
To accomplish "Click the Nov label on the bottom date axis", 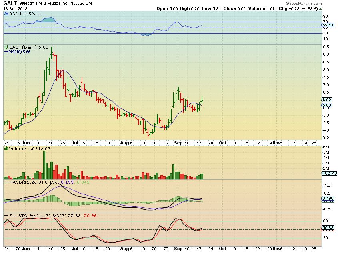I will (276, 249).
